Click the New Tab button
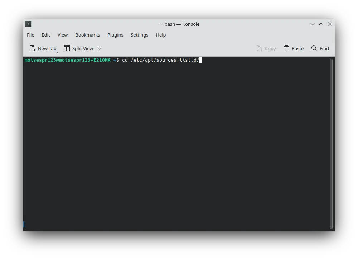The height and width of the screenshot is (259, 358). (x=43, y=48)
